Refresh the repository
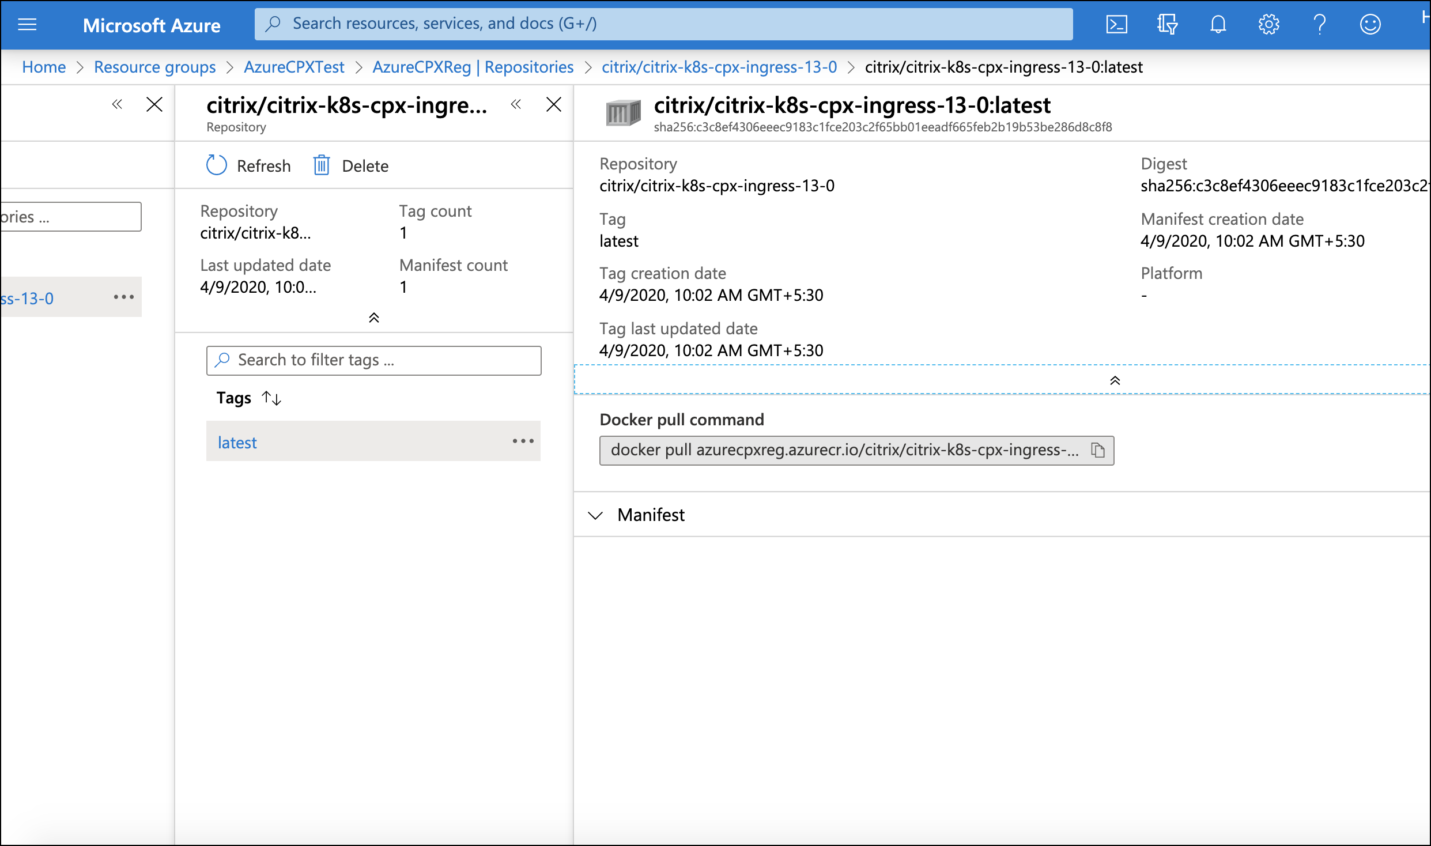1431x846 pixels. click(248, 165)
